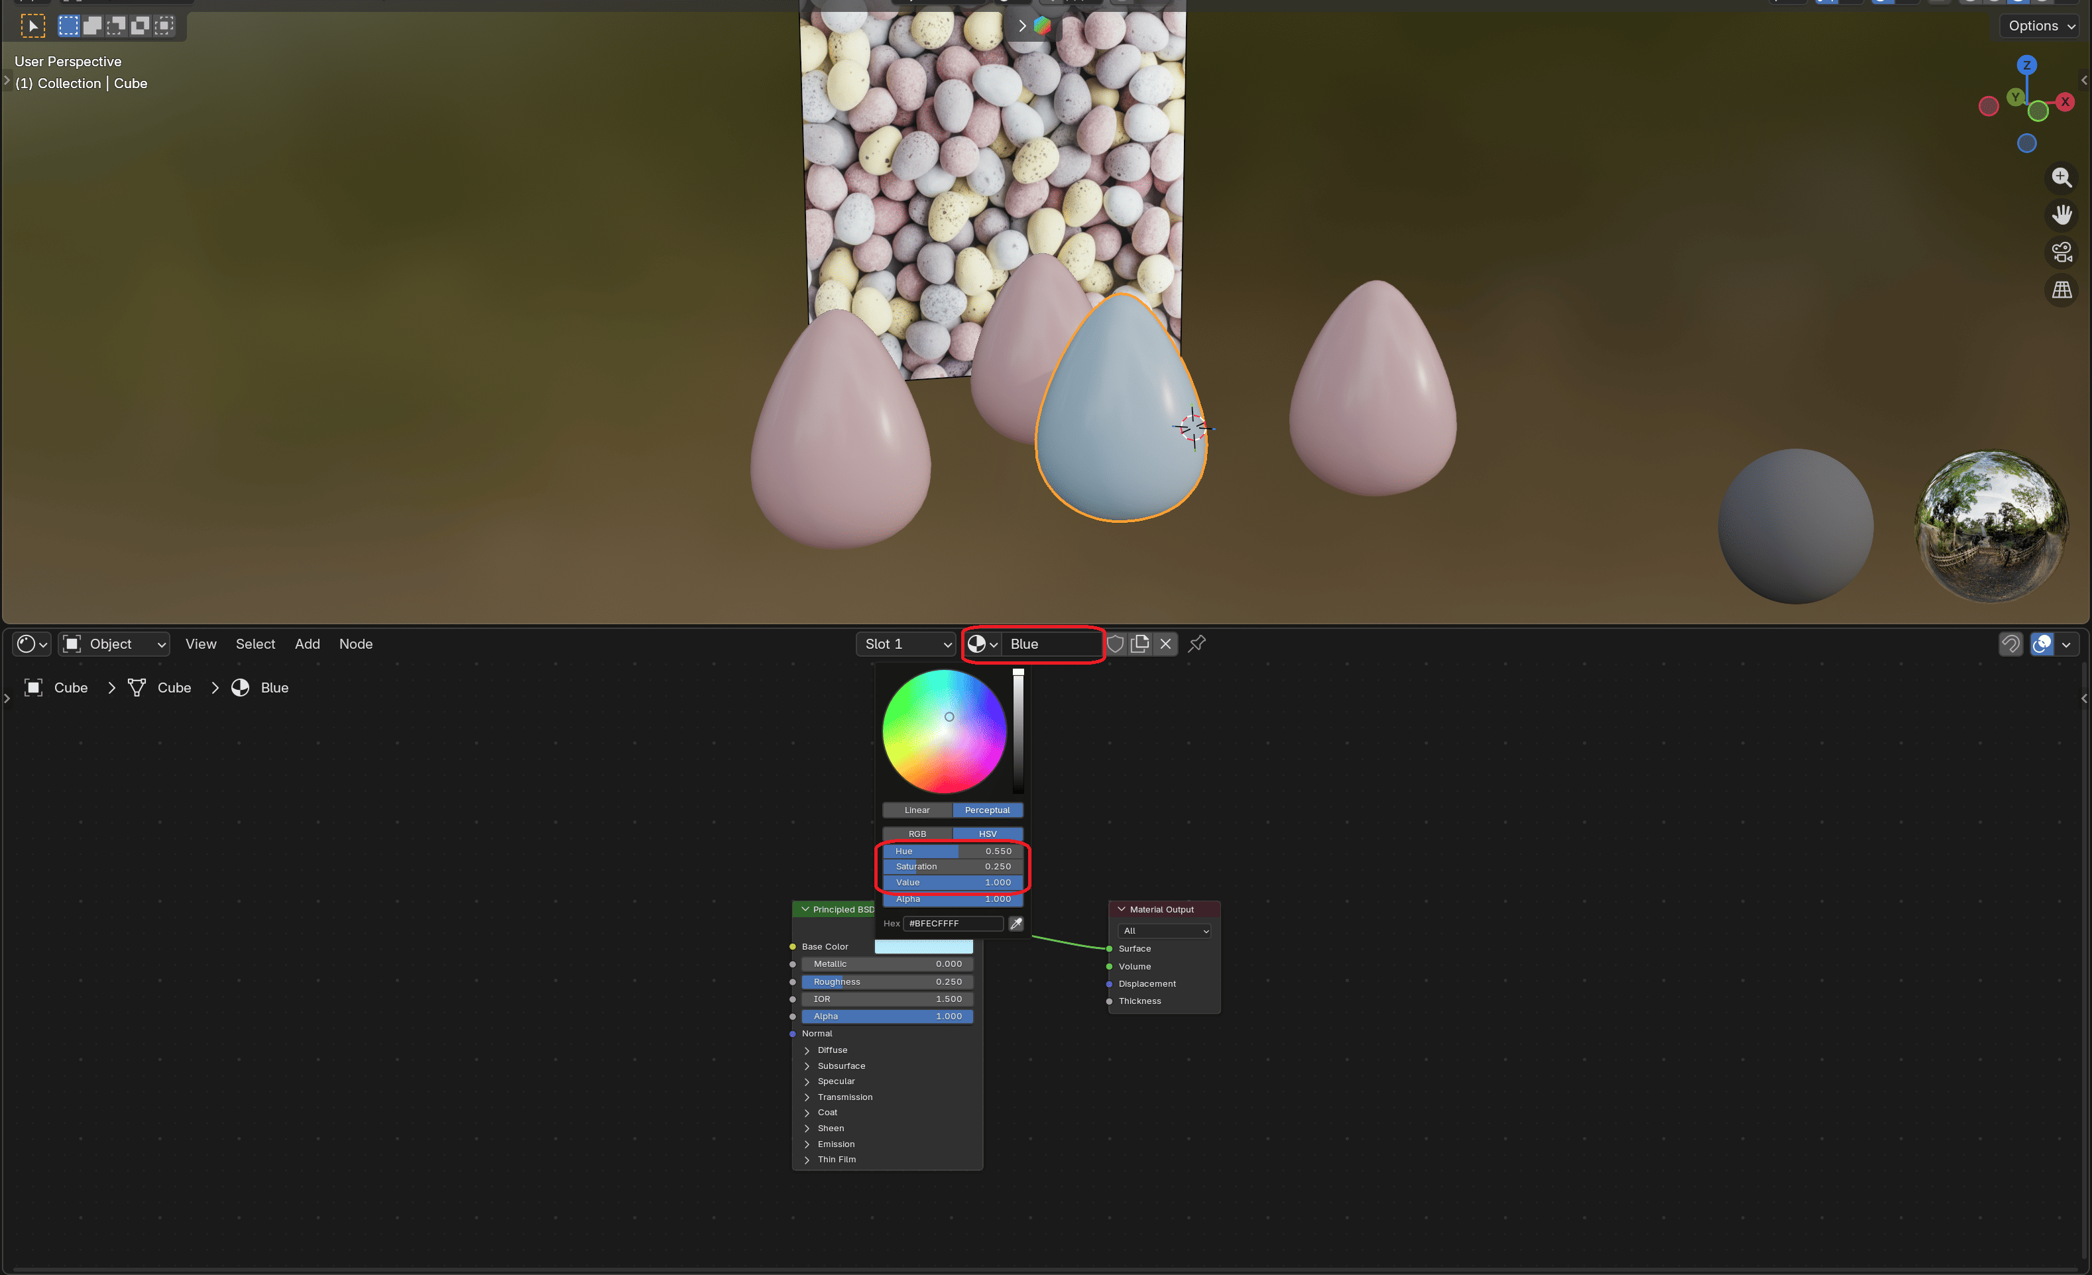This screenshot has width=2092, height=1275.
Task: Expand the Diffuse panel
Action: point(807,1051)
